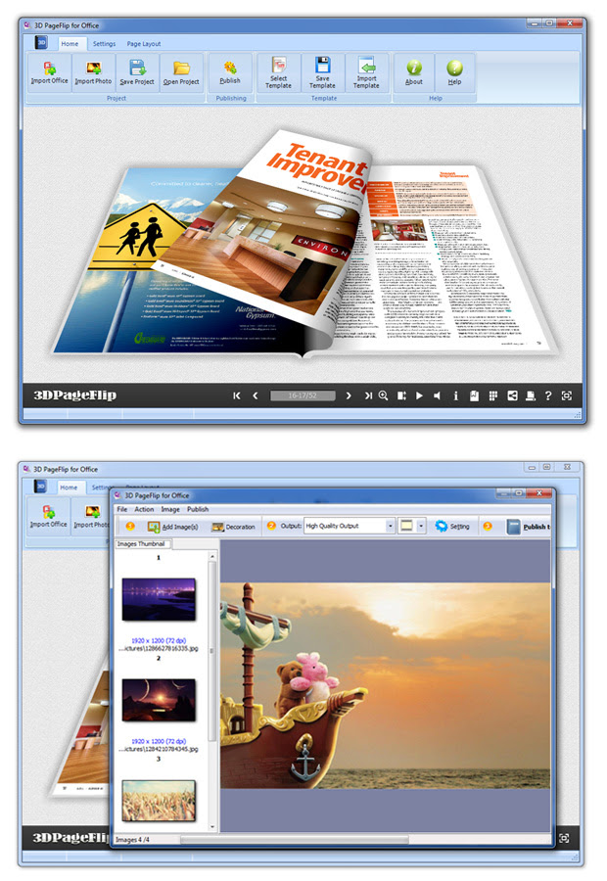Switch to the Home tab in top window
This screenshot has height=881, width=607.
tap(70, 44)
